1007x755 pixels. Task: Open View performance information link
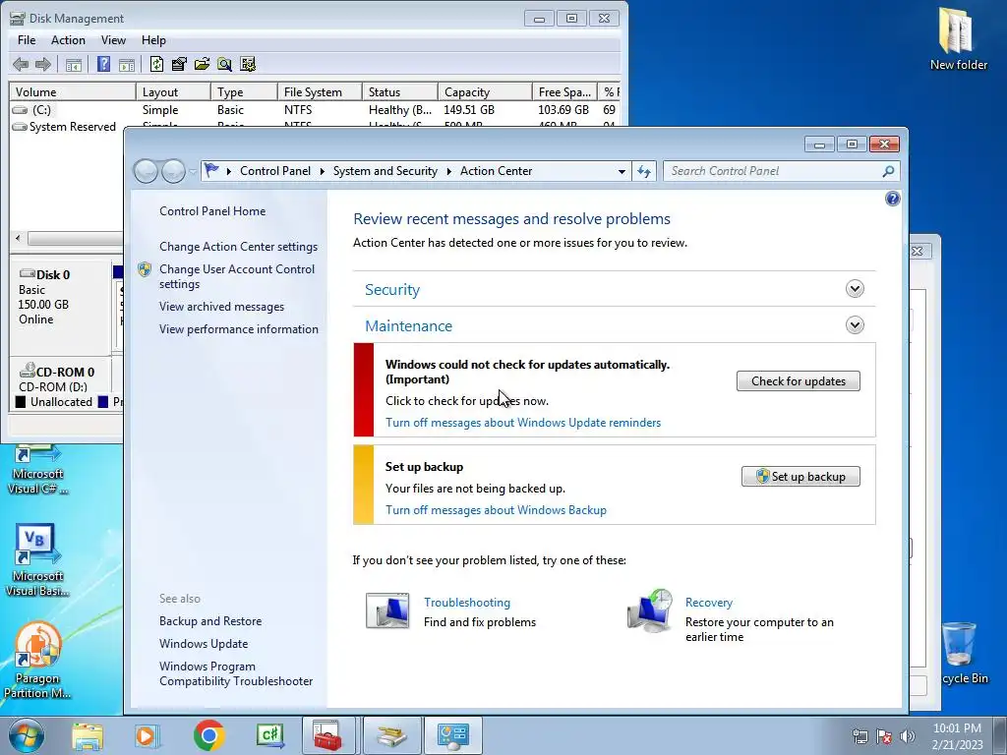[x=239, y=328]
